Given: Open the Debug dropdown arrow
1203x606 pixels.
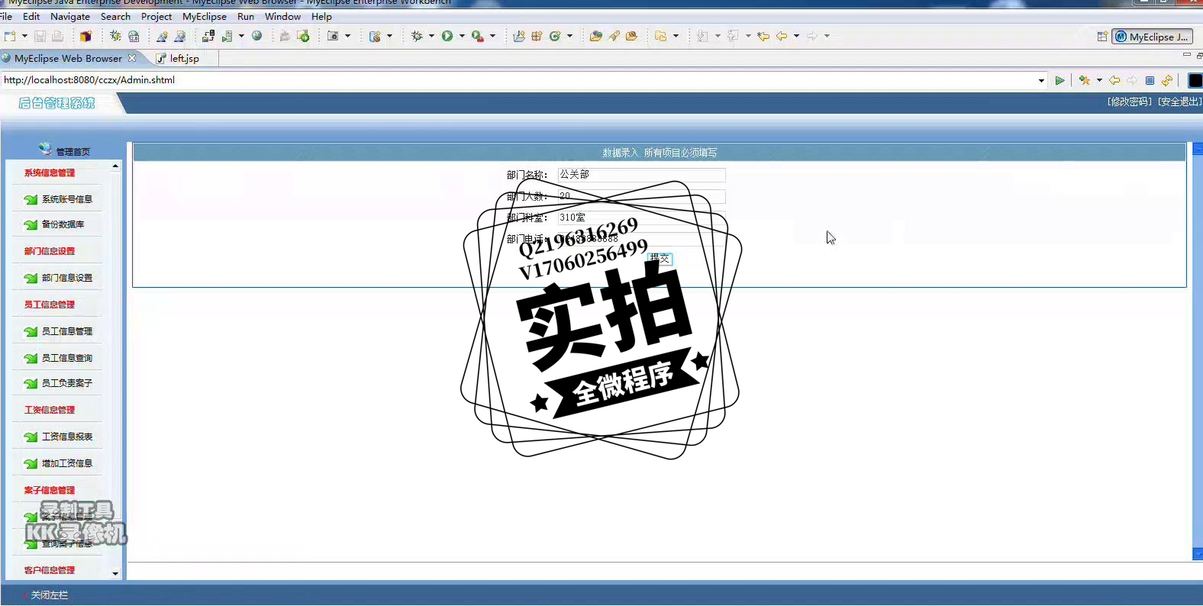Looking at the screenshot, I should point(431,36).
